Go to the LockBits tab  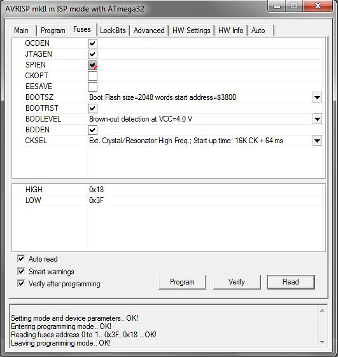(113, 30)
